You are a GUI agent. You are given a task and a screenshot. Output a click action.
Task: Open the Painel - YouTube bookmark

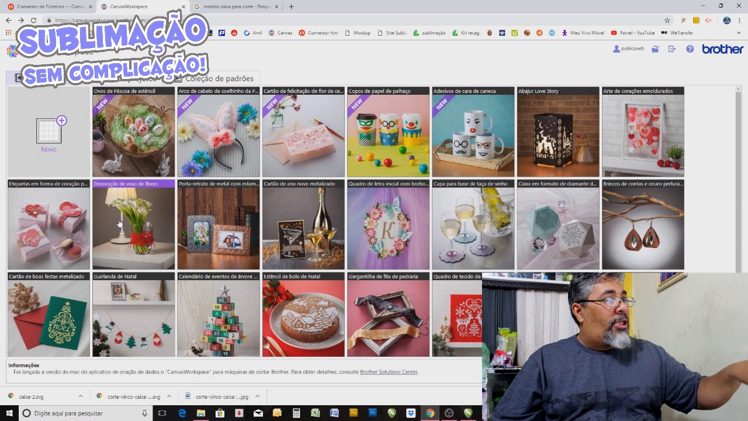[x=633, y=33]
